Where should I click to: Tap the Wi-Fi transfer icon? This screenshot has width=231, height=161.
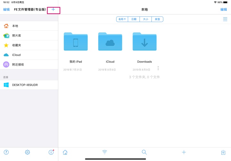(x=105, y=152)
